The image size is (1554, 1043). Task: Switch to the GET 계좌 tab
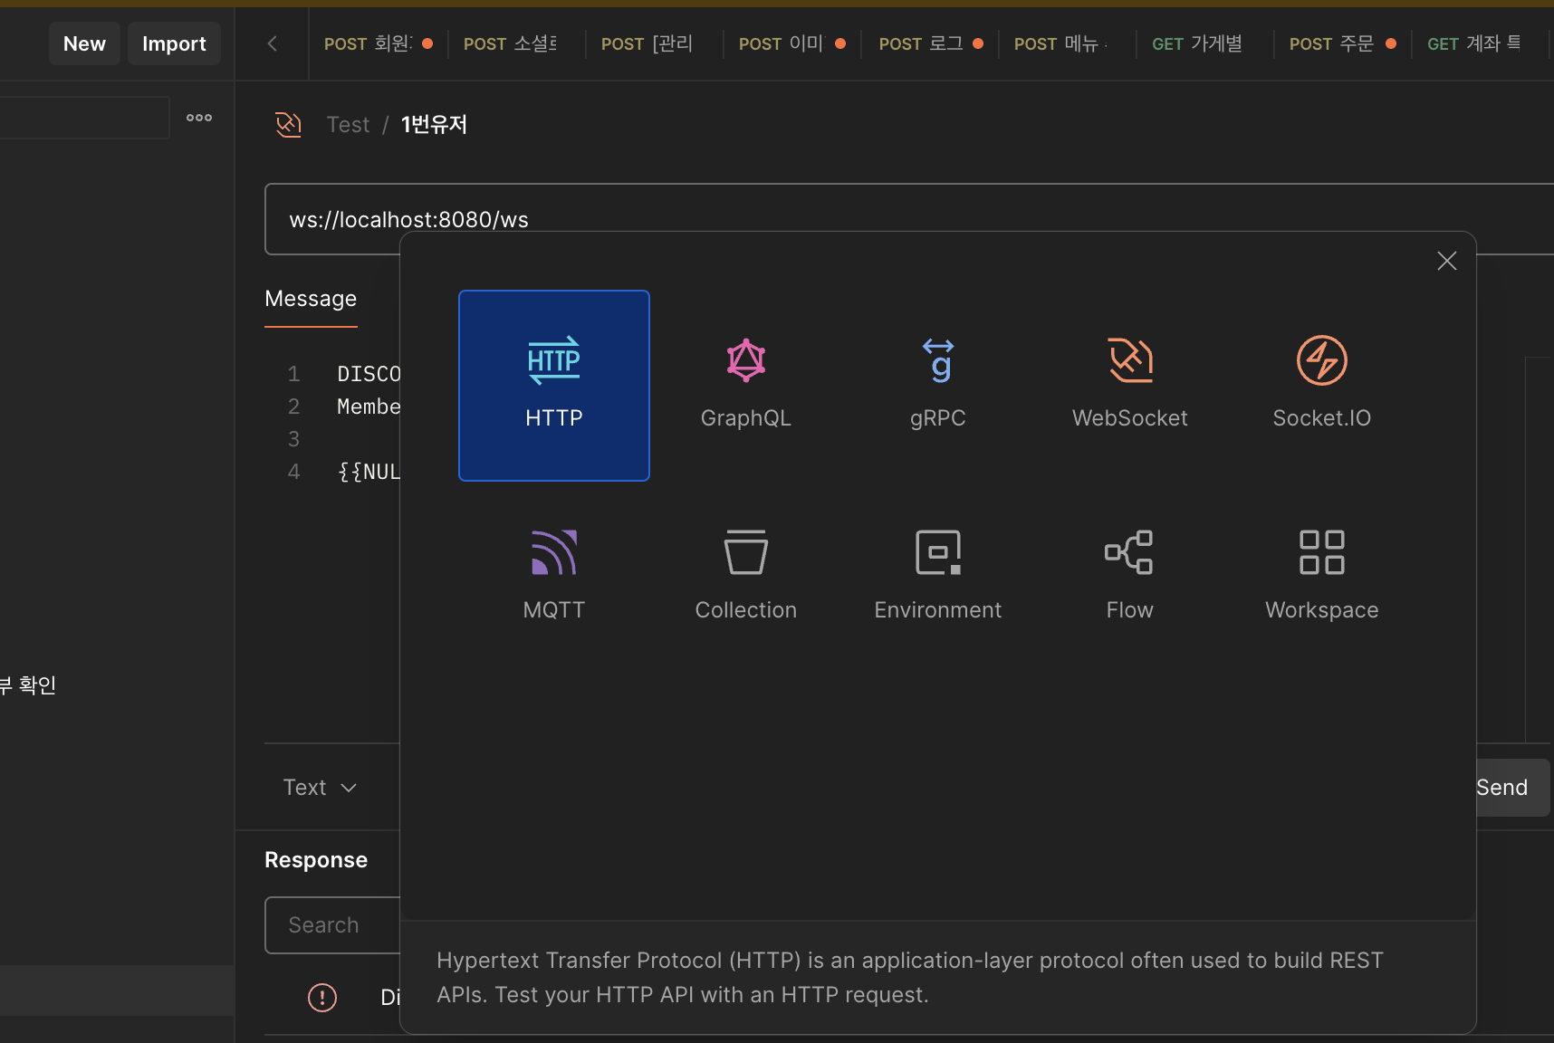[x=1480, y=43]
